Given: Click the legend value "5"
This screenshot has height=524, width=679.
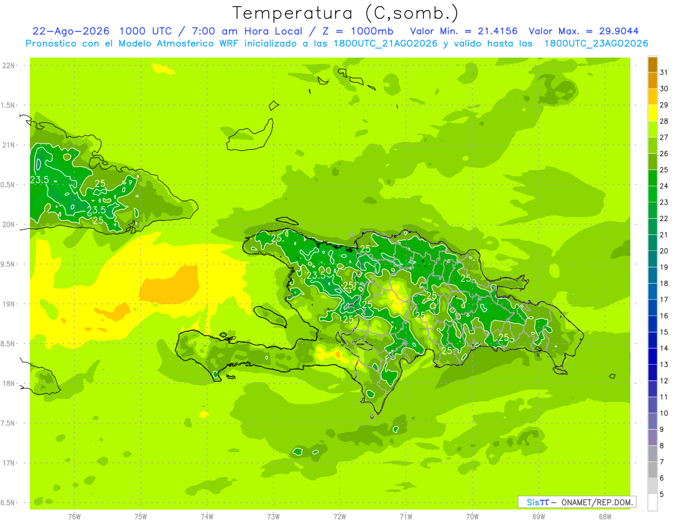Looking at the screenshot, I should [x=663, y=495].
